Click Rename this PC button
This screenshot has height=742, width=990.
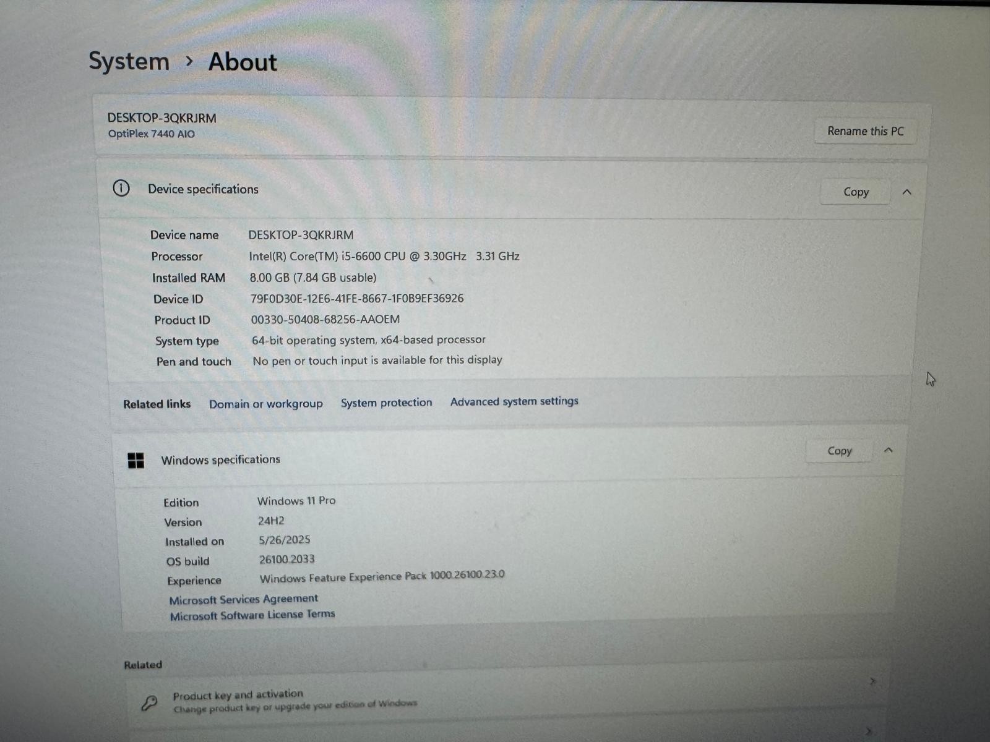pos(865,131)
